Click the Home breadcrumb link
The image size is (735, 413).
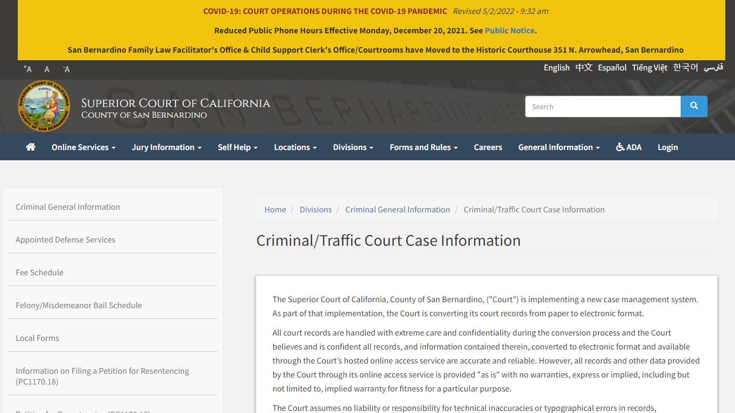point(275,209)
